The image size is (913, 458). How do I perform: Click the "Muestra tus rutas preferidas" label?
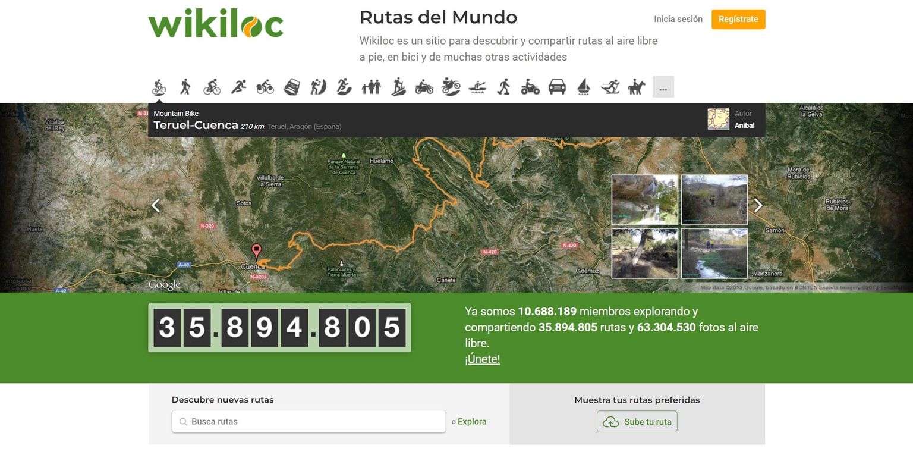point(637,400)
